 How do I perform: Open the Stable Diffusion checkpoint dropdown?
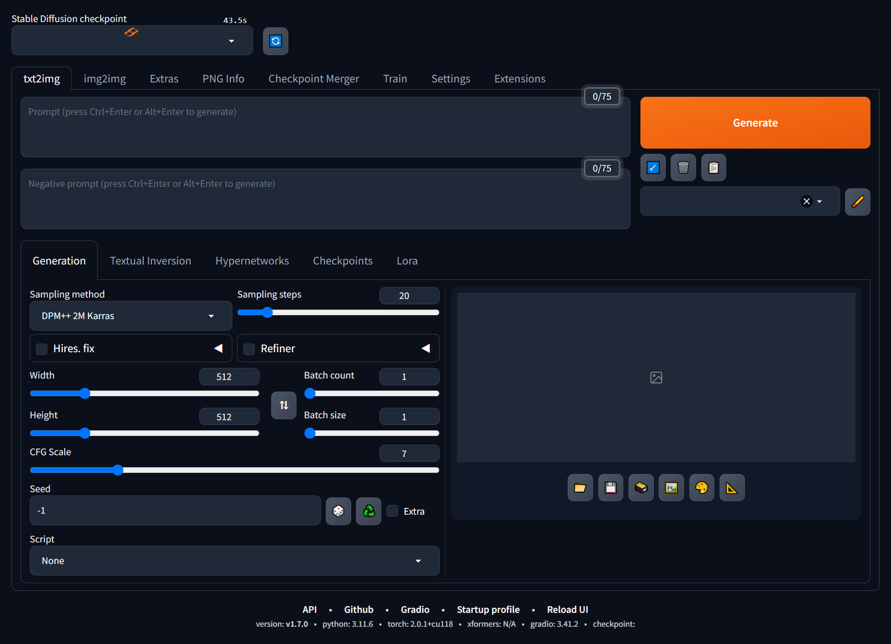[132, 41]
